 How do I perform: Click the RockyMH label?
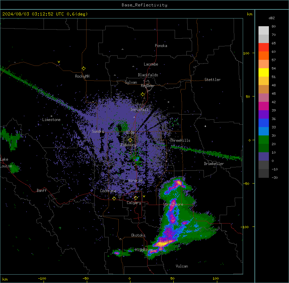[x=82, y=76]
